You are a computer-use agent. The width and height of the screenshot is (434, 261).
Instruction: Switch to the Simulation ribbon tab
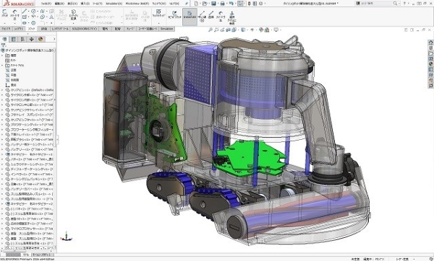166,29
